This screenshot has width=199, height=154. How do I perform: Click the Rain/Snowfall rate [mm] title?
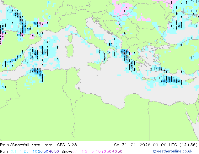(27, 145)
